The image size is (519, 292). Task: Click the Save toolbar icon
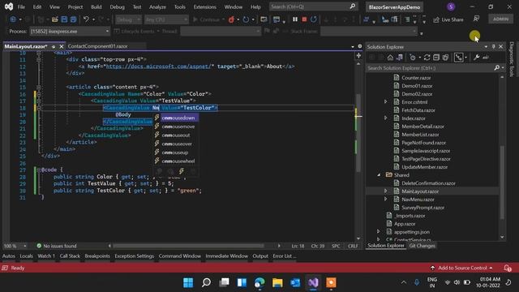[x=64, y=19]
